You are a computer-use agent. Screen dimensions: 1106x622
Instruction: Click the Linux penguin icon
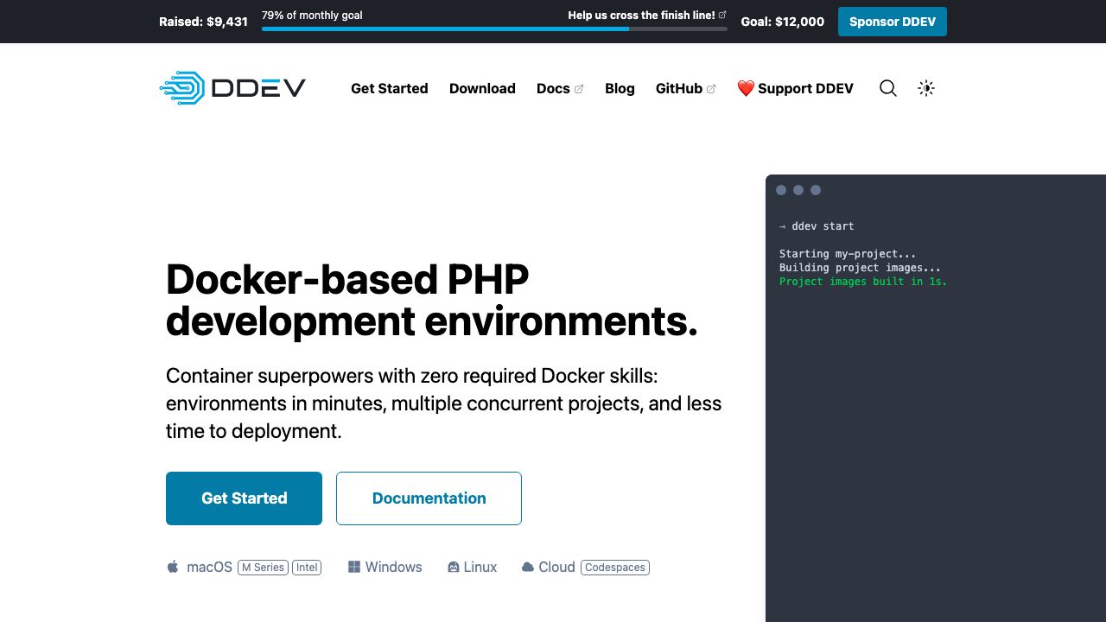point(454,568)
